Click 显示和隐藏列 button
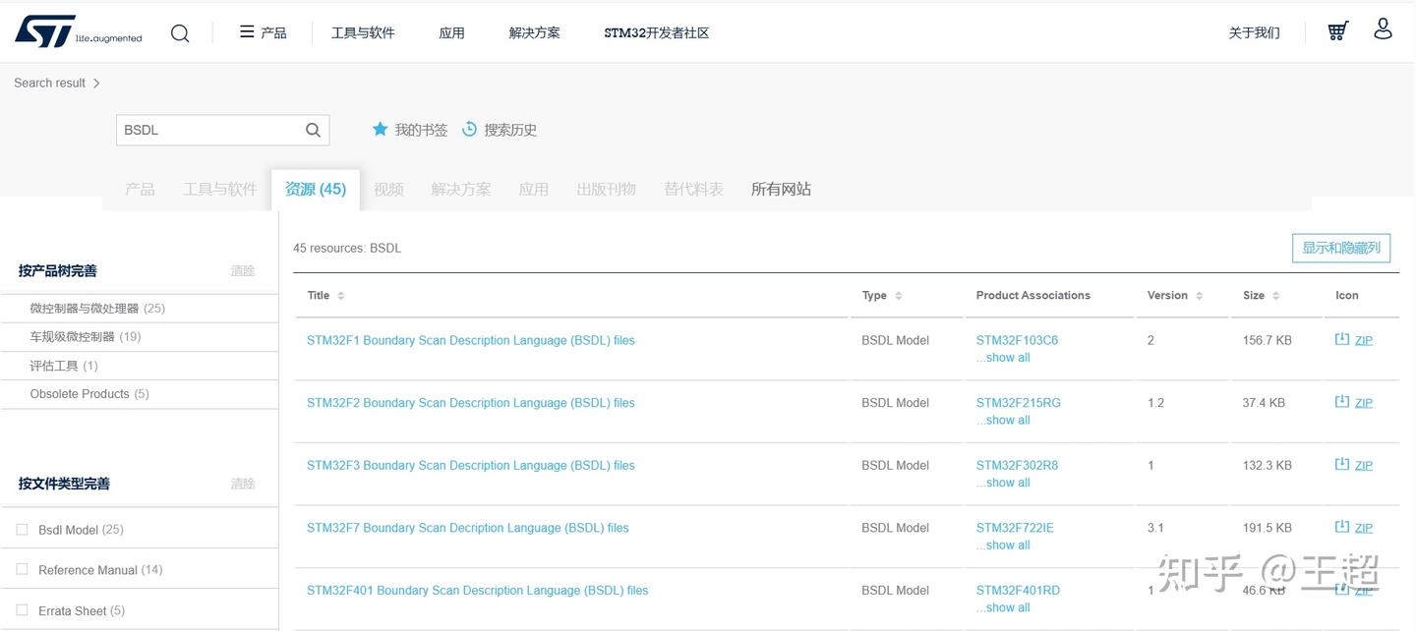 (1341, 248)
